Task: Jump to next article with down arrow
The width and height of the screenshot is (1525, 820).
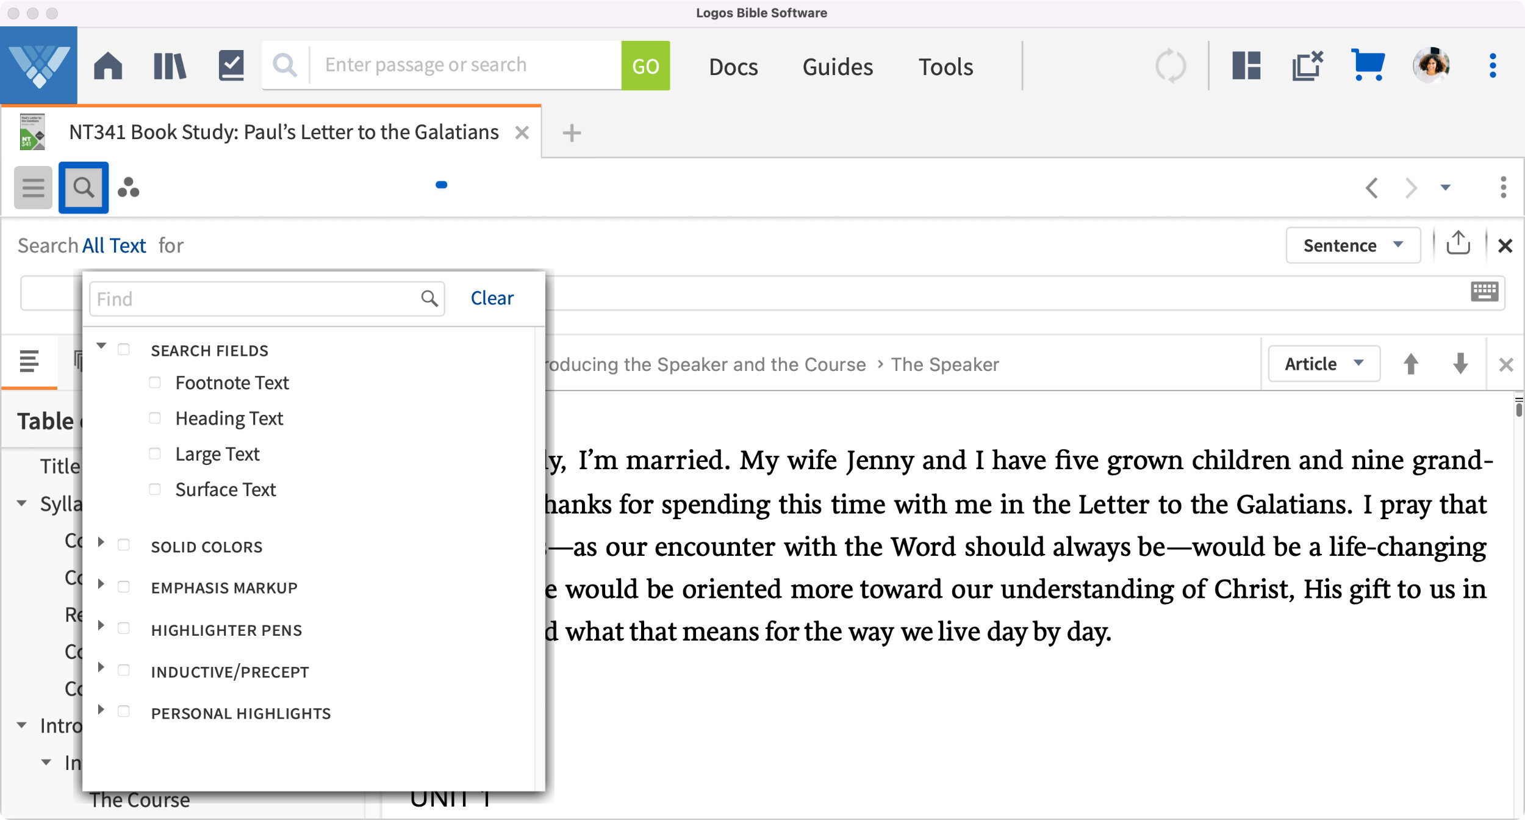Action: point(1460,364)
